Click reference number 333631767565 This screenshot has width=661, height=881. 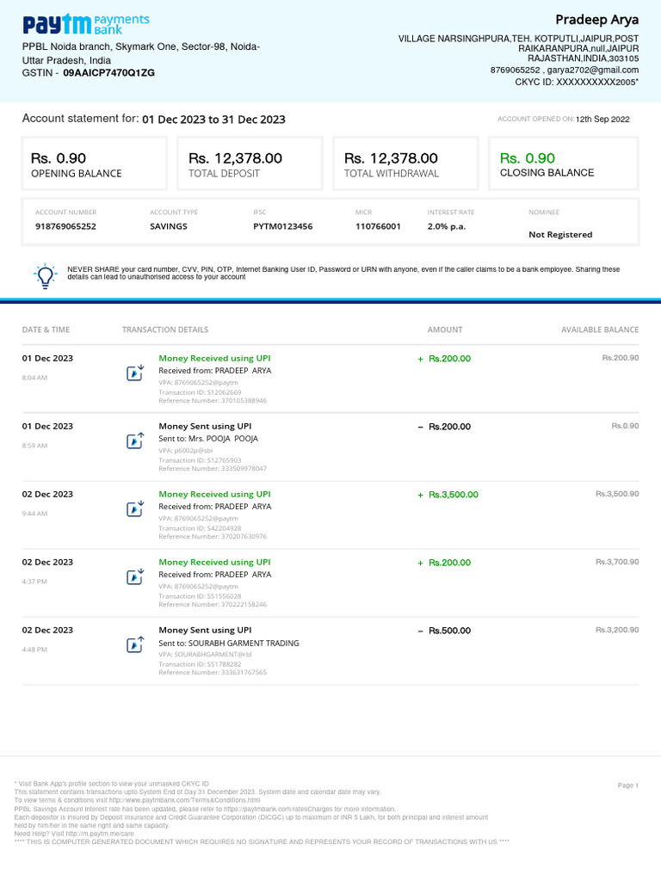click(243, 673)
